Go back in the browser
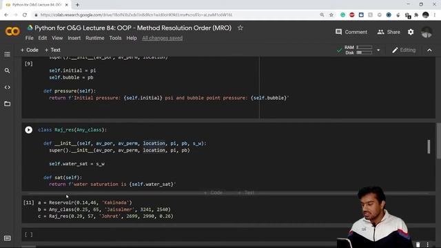This screenshot has width=441, height=248. (x=6, y=15)
